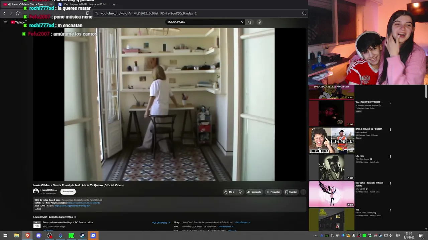The height and width of the screenshot is (240, 428).
Task: Open the volume control in system tray
Action: 391,236
